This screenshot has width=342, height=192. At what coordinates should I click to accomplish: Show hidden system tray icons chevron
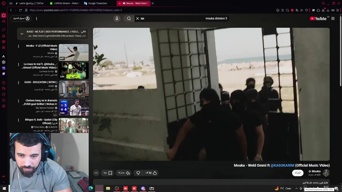coord(296,189)
